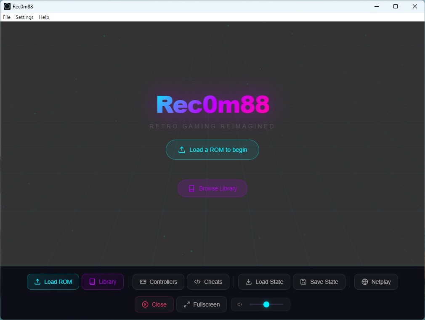The image size is (425, 320).
Task: Select the Cheats button
Action: 208,282
